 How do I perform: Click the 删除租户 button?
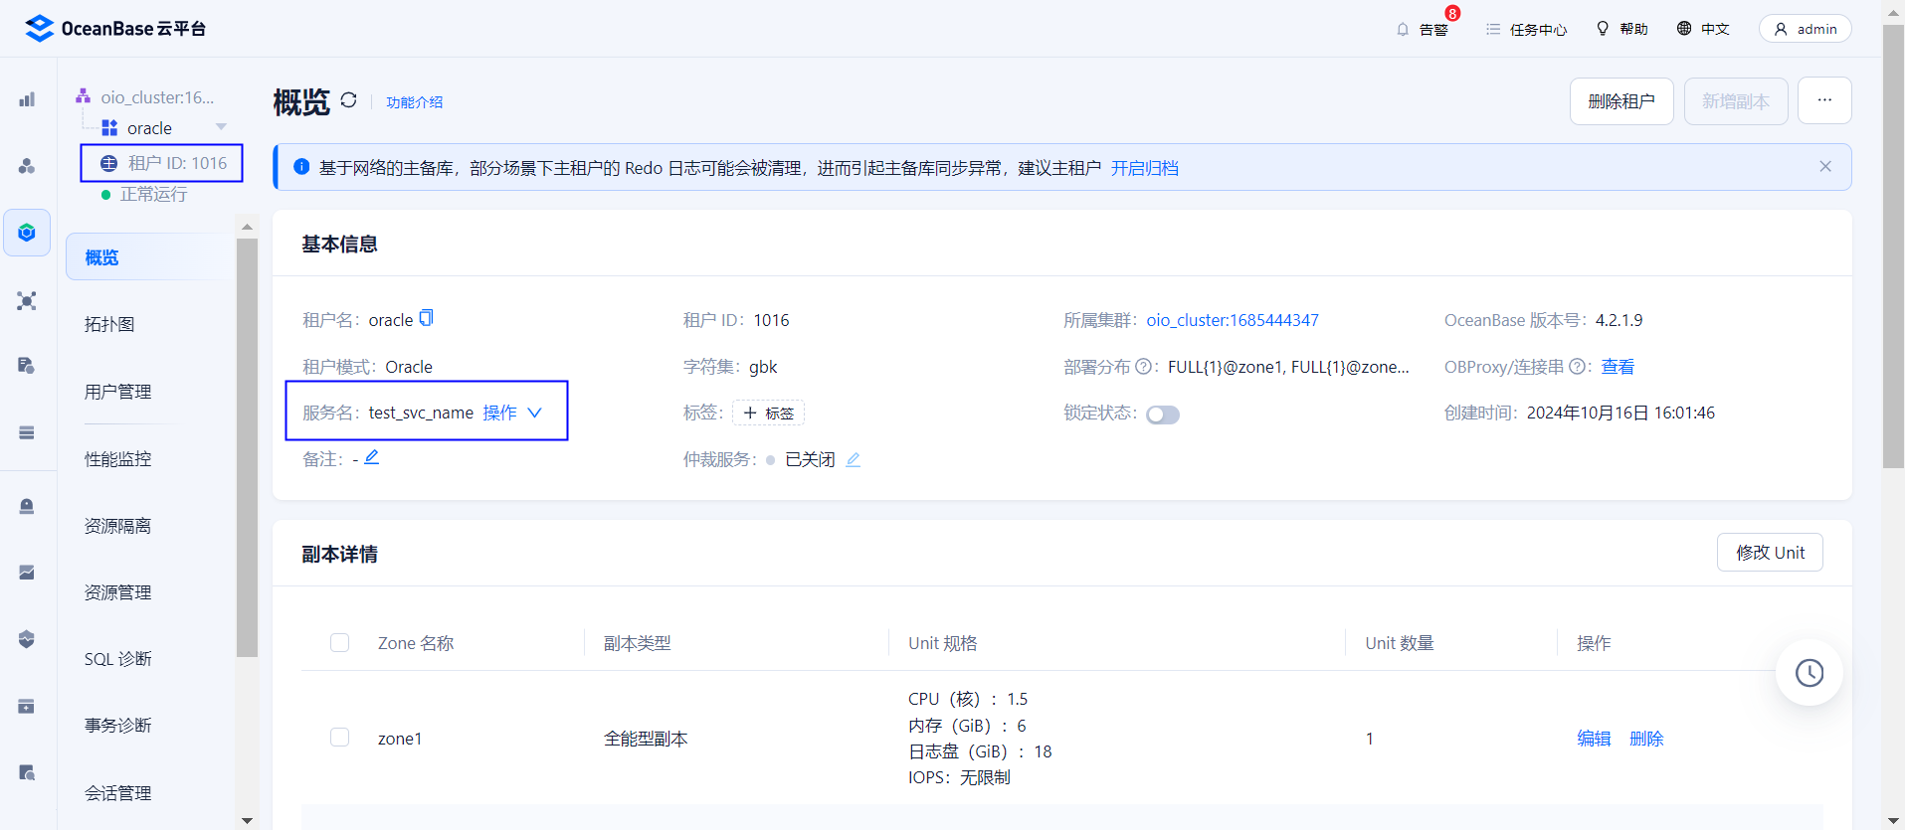click(1621, 101)
